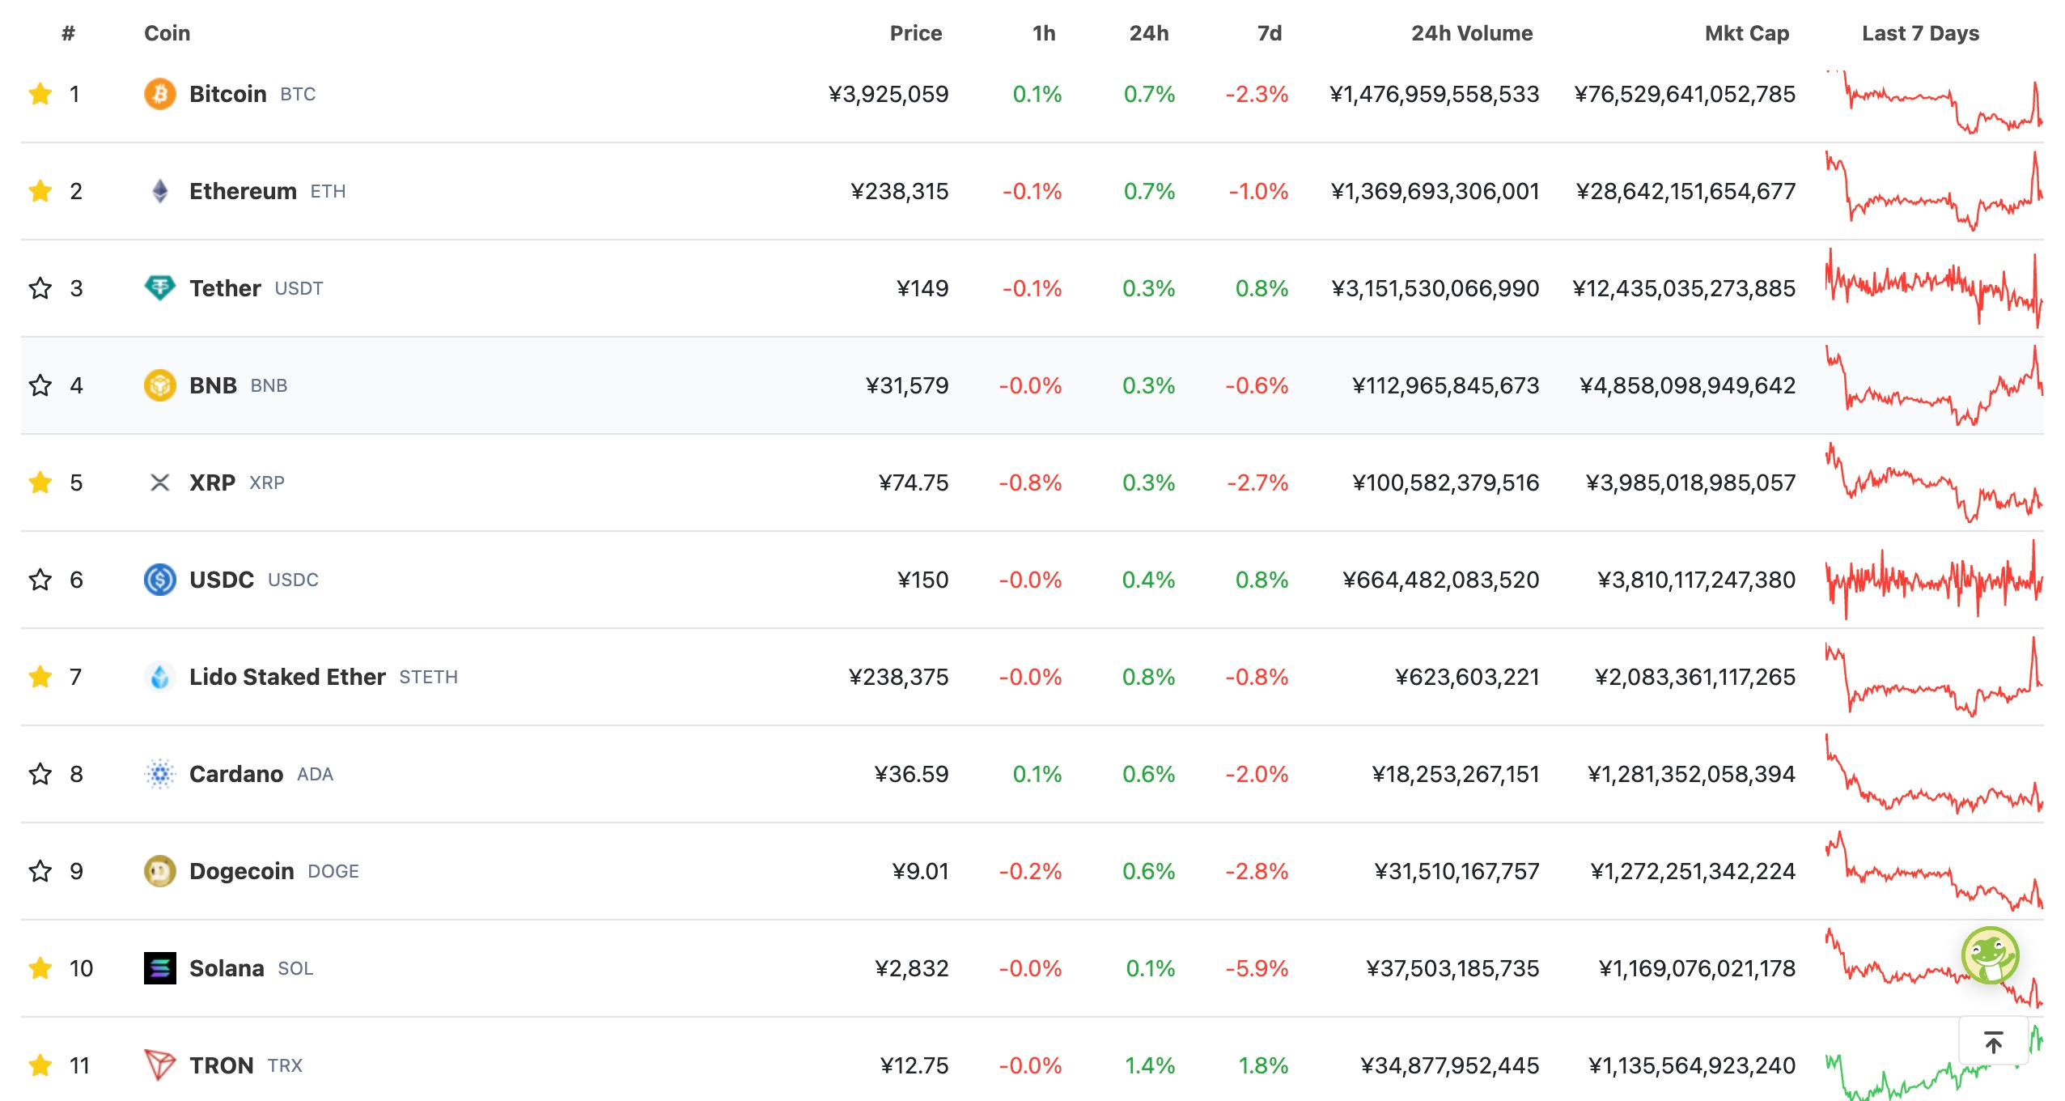Add Tether to favorites with star
2065x1101 pixels.
coord(40,288)
